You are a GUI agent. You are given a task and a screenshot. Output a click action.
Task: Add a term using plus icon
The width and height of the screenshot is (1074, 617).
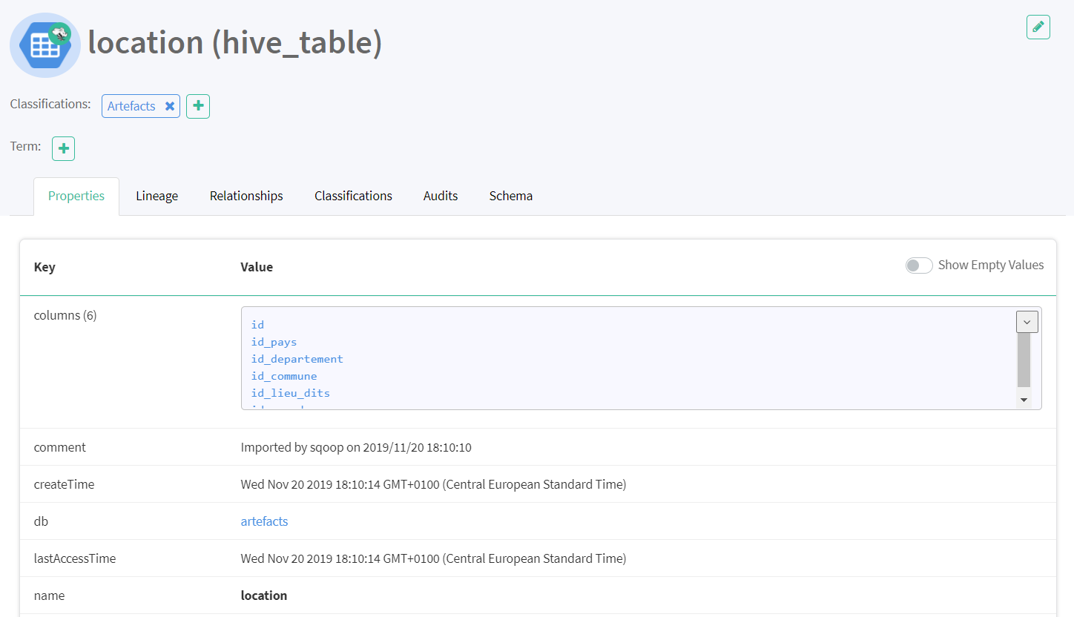(x=64, y=148)
